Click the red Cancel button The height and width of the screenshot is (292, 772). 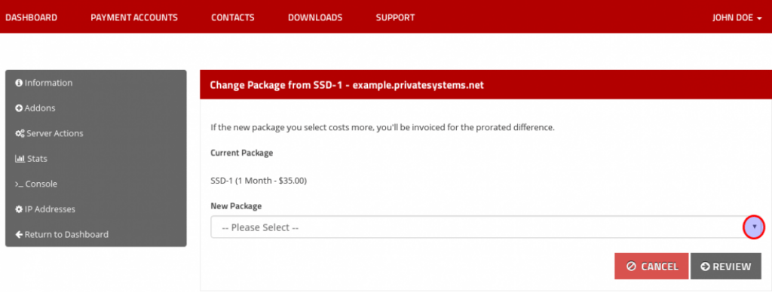coord(651,266)
